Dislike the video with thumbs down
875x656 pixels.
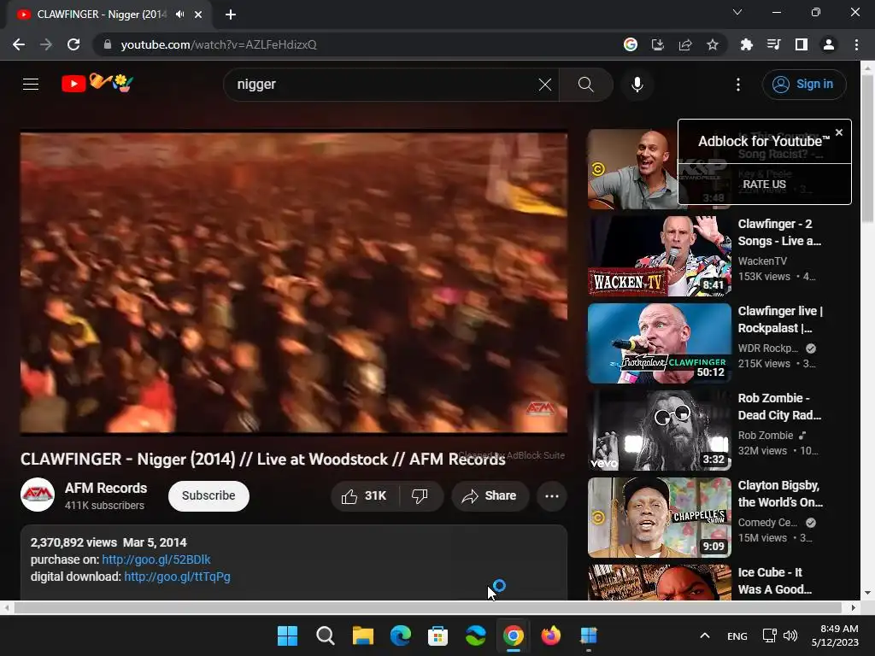pyautogui.click(x=420, y=496)
